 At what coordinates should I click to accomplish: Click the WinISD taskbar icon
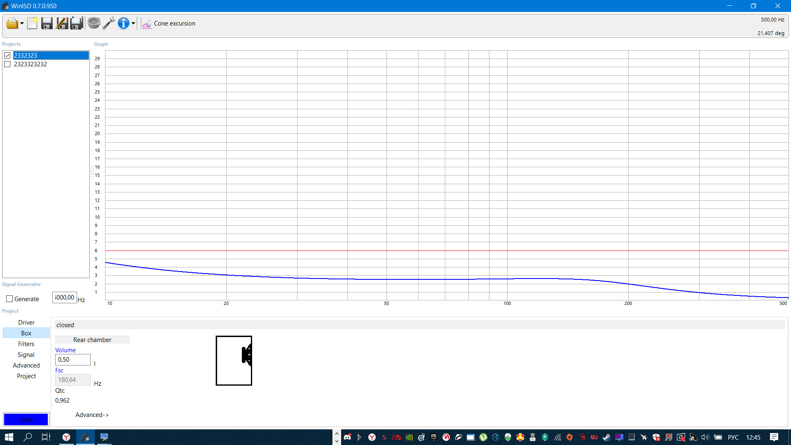pos(85,437)
